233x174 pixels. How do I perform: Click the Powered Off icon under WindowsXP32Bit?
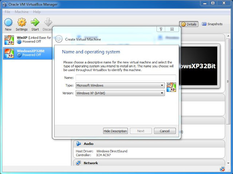[x=19, y=55]
